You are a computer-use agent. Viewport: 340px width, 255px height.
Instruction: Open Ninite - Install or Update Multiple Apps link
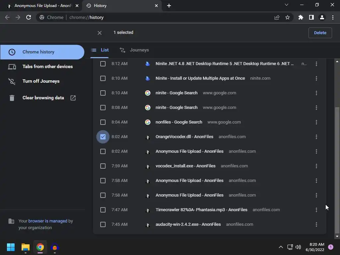(200, 78)
